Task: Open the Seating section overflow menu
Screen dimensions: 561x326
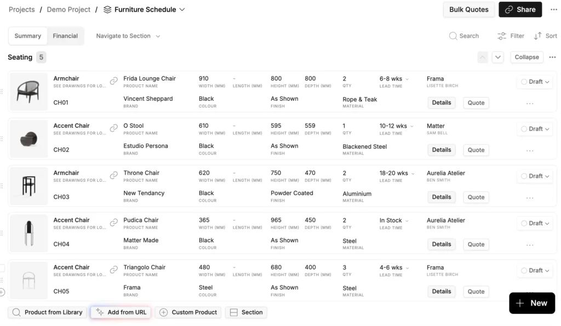Action: coord(552,57)
